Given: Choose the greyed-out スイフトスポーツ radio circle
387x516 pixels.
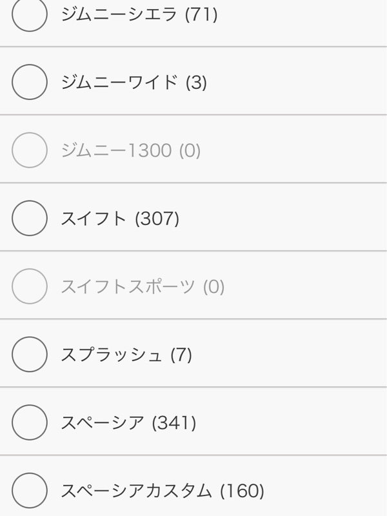Looking at the screenshot, I should (x=30, y=286).
